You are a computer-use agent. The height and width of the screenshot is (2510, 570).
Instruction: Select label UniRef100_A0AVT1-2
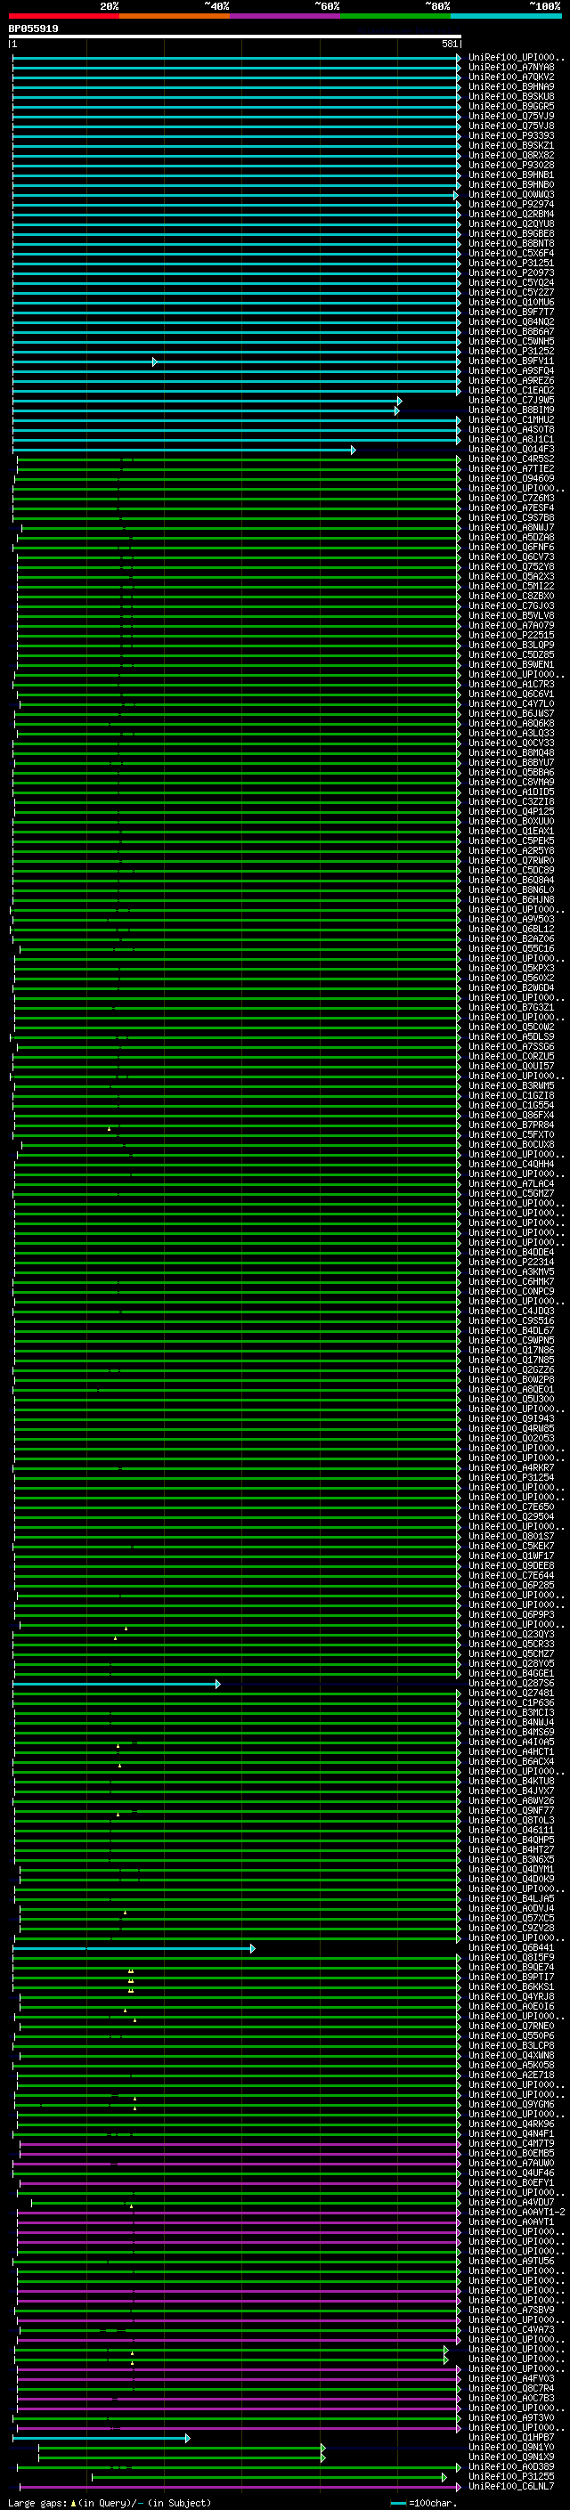[x=517, y=2212]
